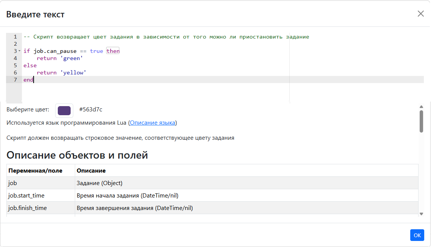This screenshot has height=247, width=431.
Task: Click line number 7 in the gutter
Action: tap(15, 80)
